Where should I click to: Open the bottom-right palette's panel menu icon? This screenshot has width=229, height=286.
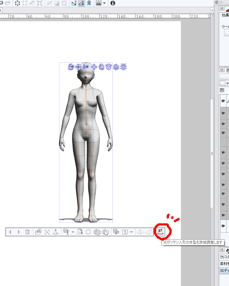(x=222, y=250)
